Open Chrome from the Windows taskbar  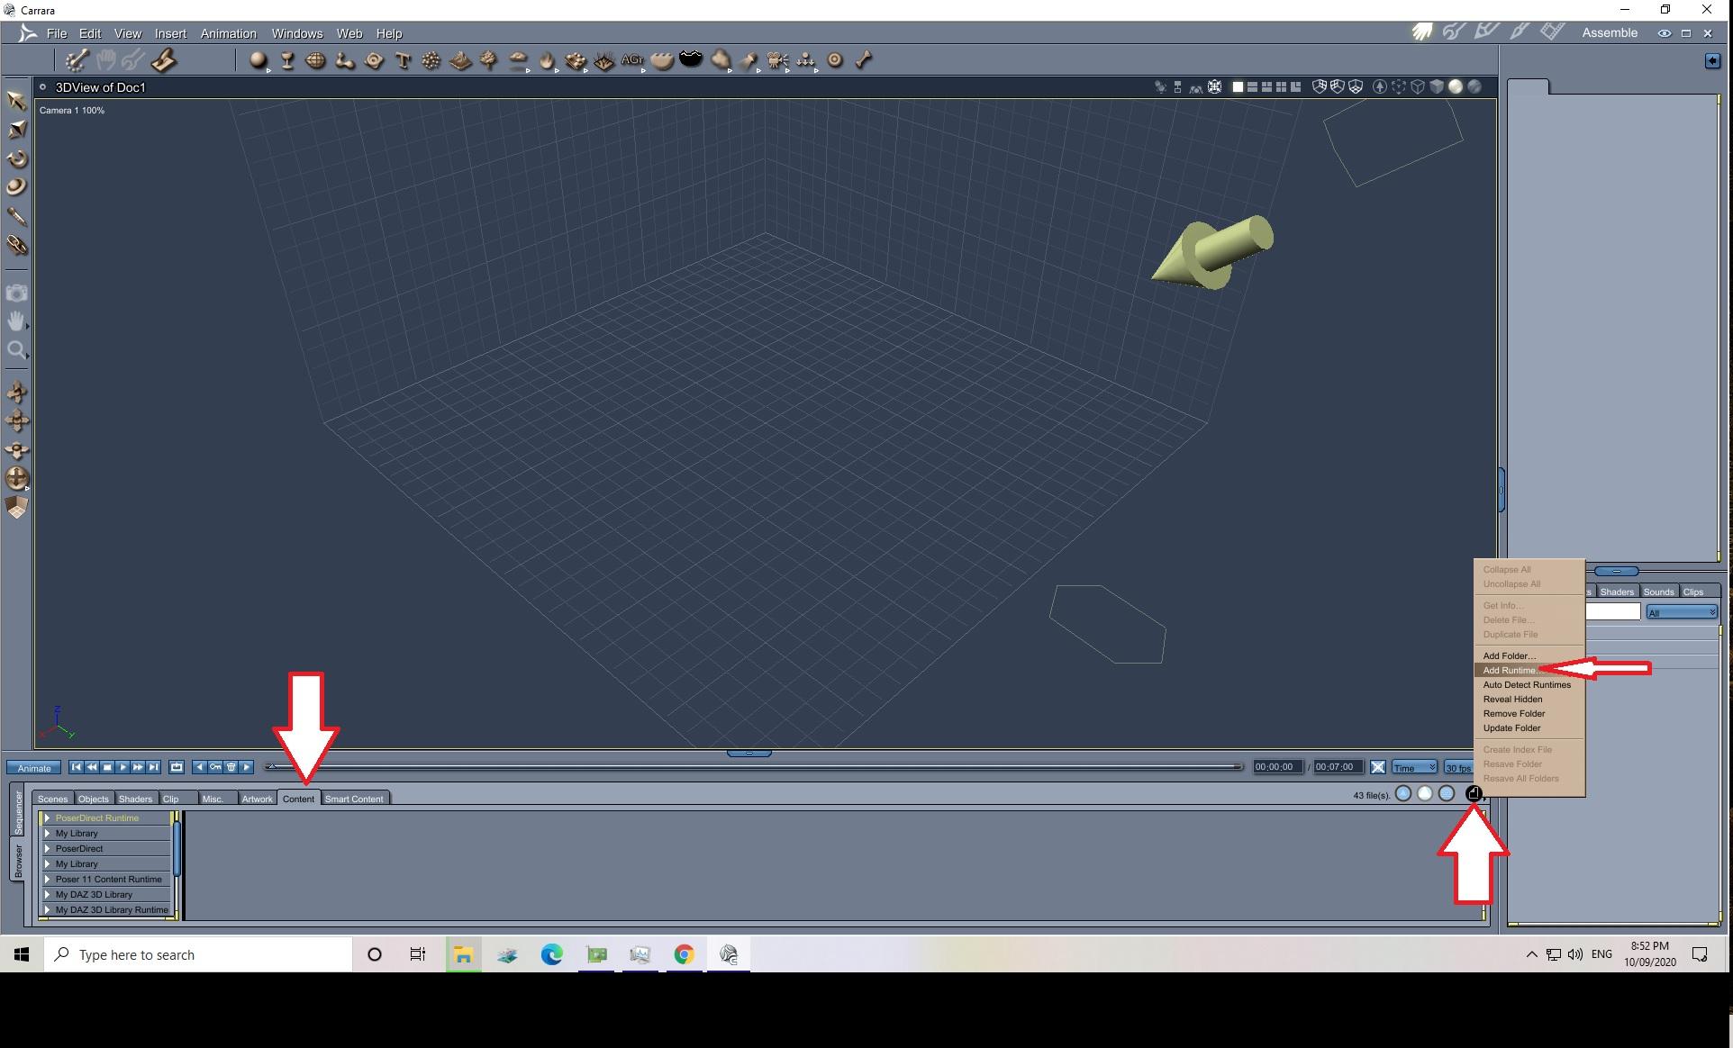pyautogui.click(x=685, y=954)
